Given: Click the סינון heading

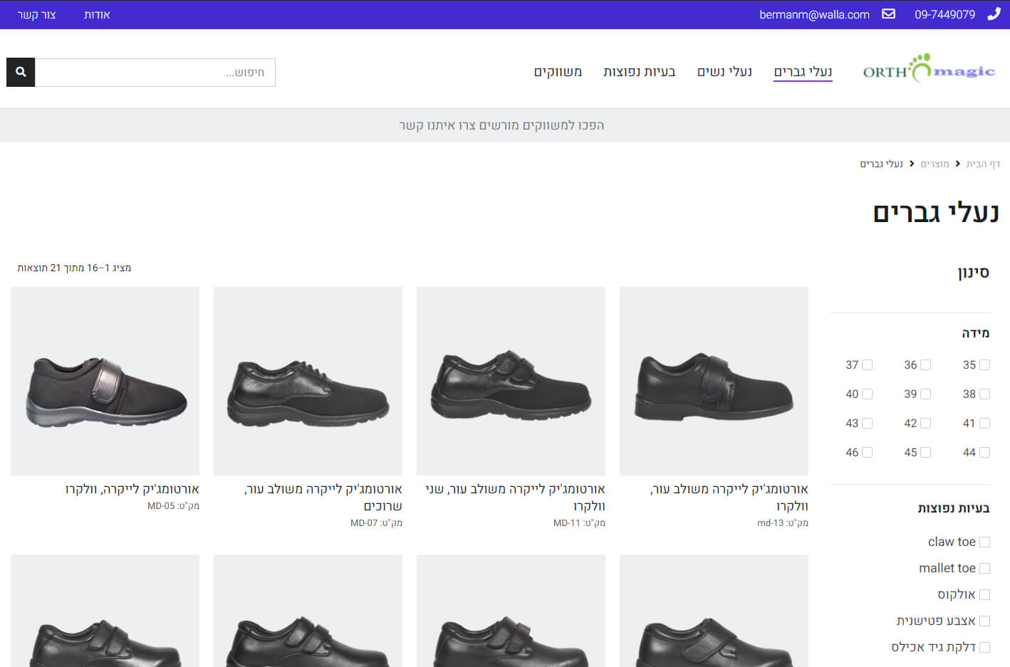Looking at the screenshot, I should tap(973, 272).
